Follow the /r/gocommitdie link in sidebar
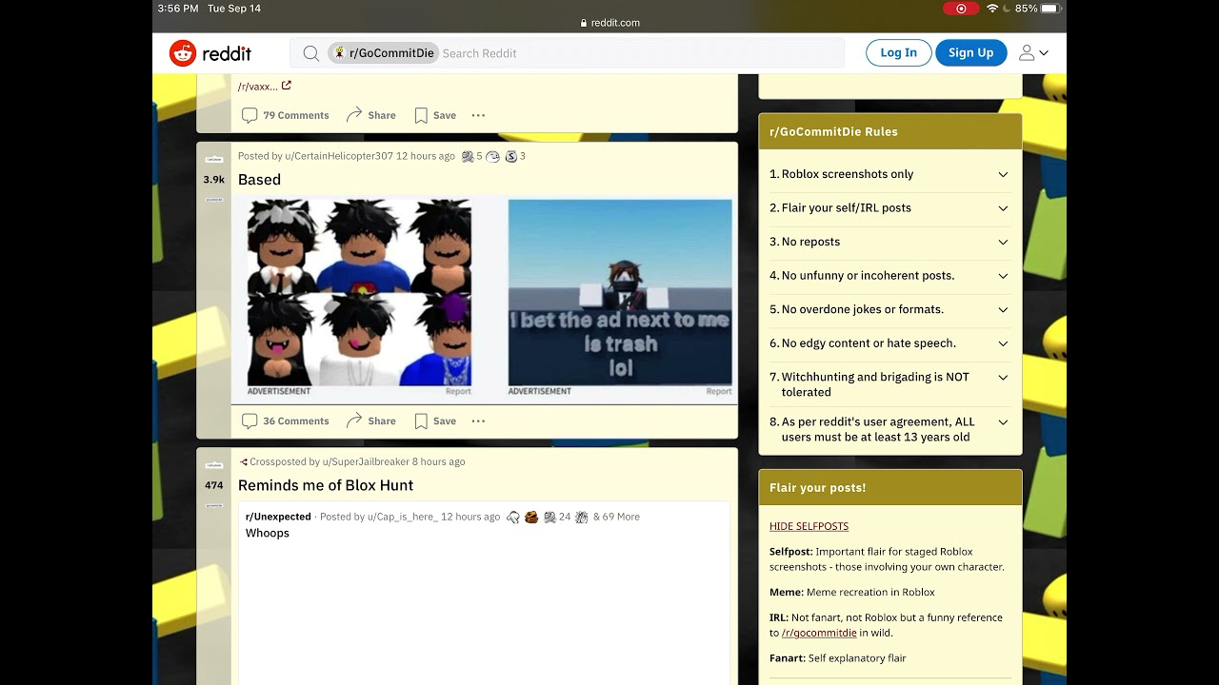The image size is (1219, 685). click(819, 633)
